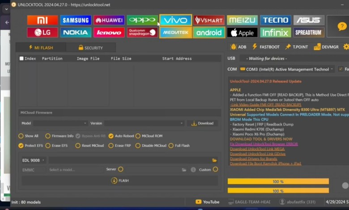The image size is (349, 210).
Task: Select the Vivo brand logo
Action: [x=175, y=20]
